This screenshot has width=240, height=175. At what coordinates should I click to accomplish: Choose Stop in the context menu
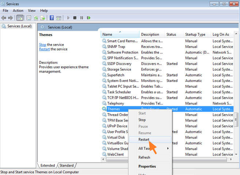pyautogui.click(x=150, y=120)
